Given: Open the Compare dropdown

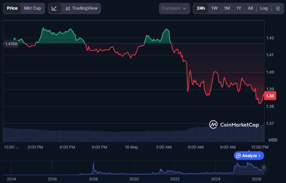Looking at the screenshot, I should point(174,8).
